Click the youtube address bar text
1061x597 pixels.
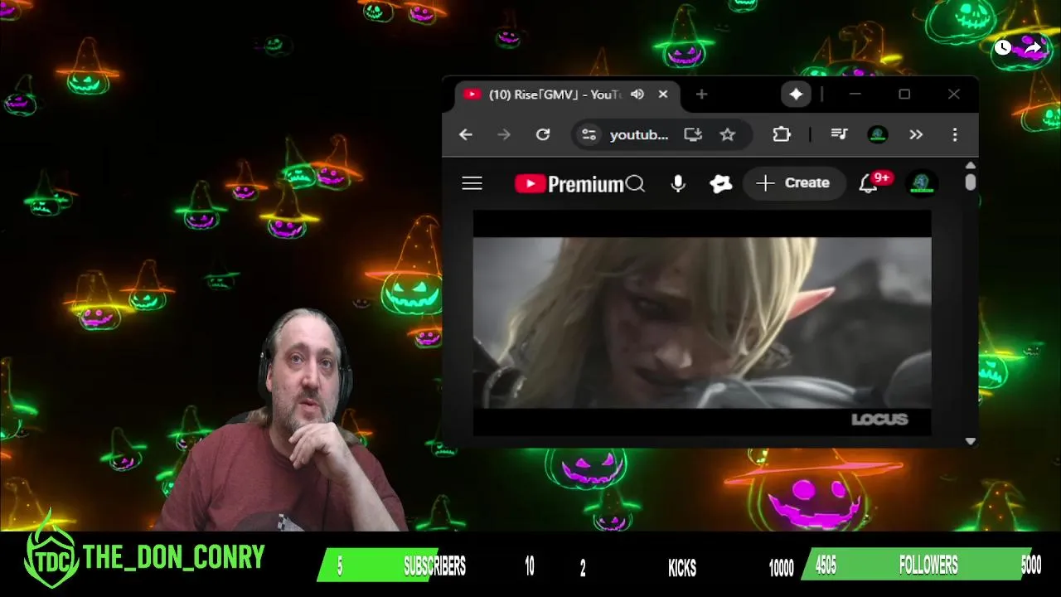(639, 135)
